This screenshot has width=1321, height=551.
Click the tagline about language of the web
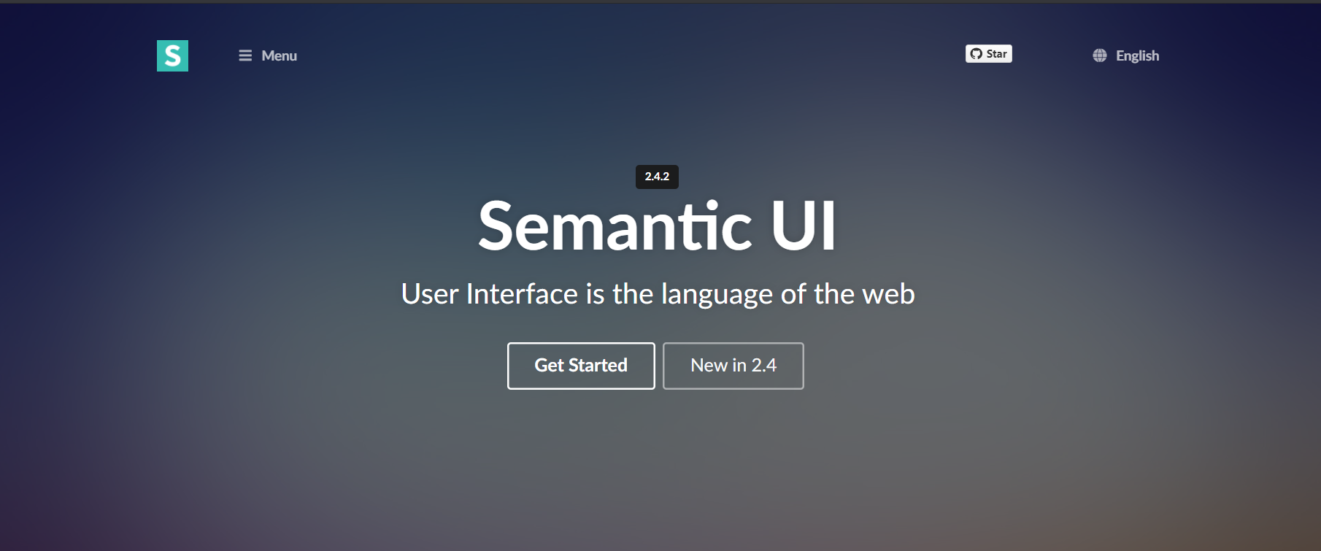pyautogui.click(x=658, y=294)
